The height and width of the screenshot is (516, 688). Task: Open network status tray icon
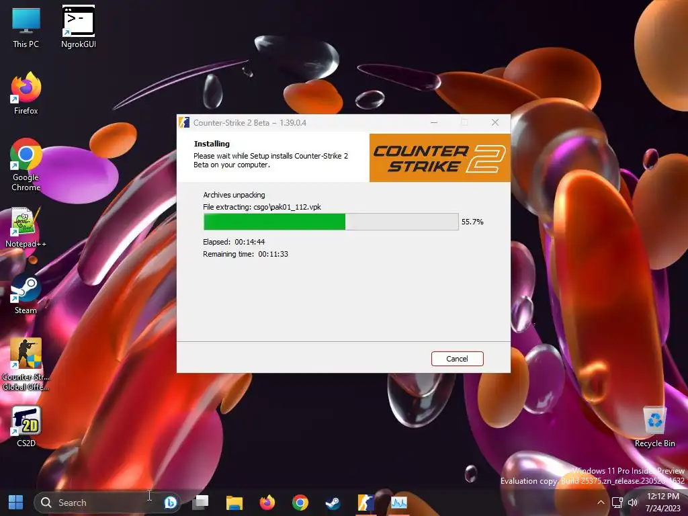(617, 503)
